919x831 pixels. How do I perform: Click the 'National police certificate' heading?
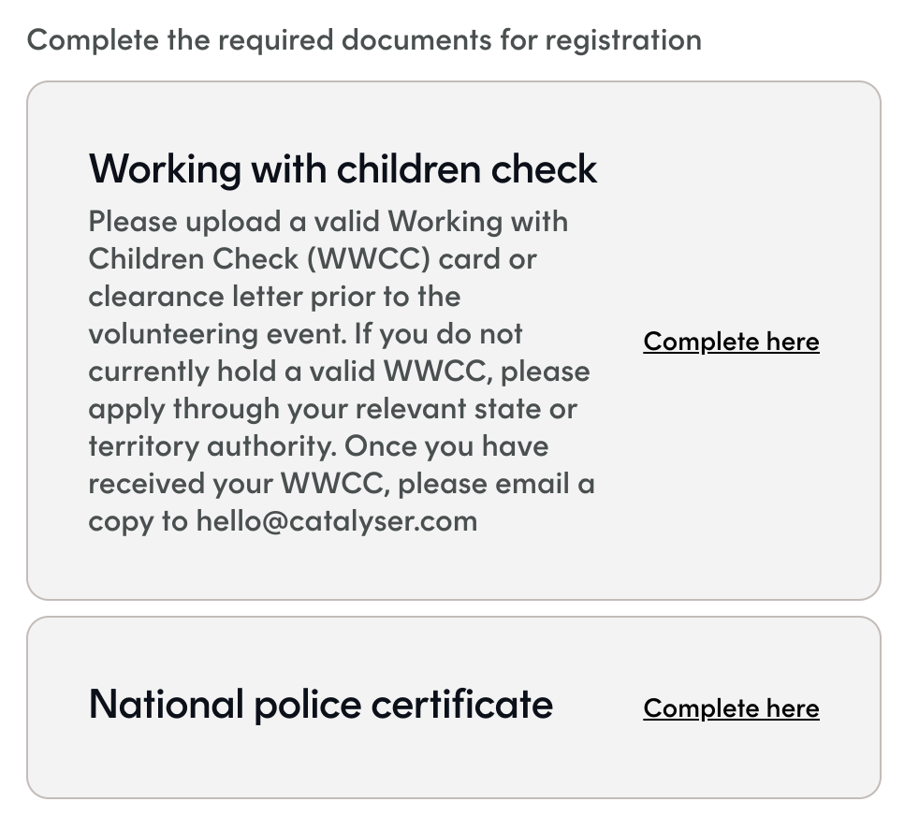point(321,705)
